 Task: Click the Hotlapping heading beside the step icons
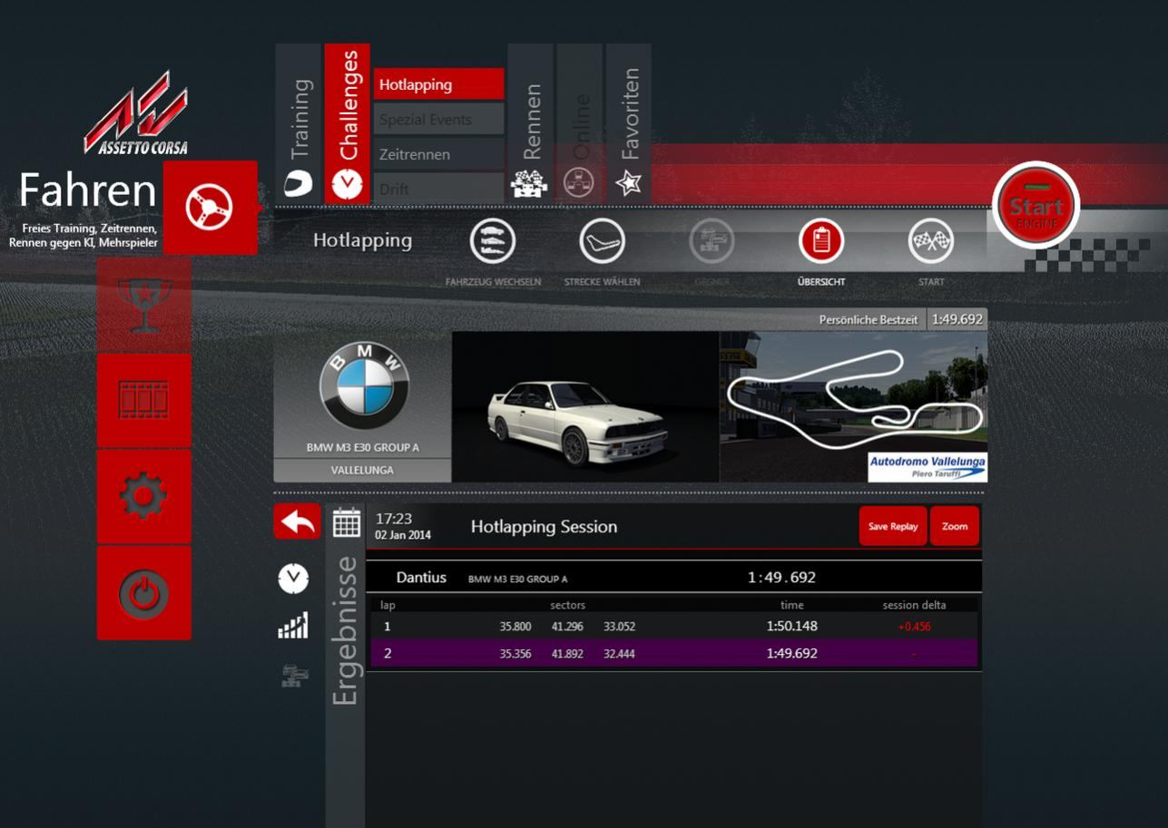[362, 240]
